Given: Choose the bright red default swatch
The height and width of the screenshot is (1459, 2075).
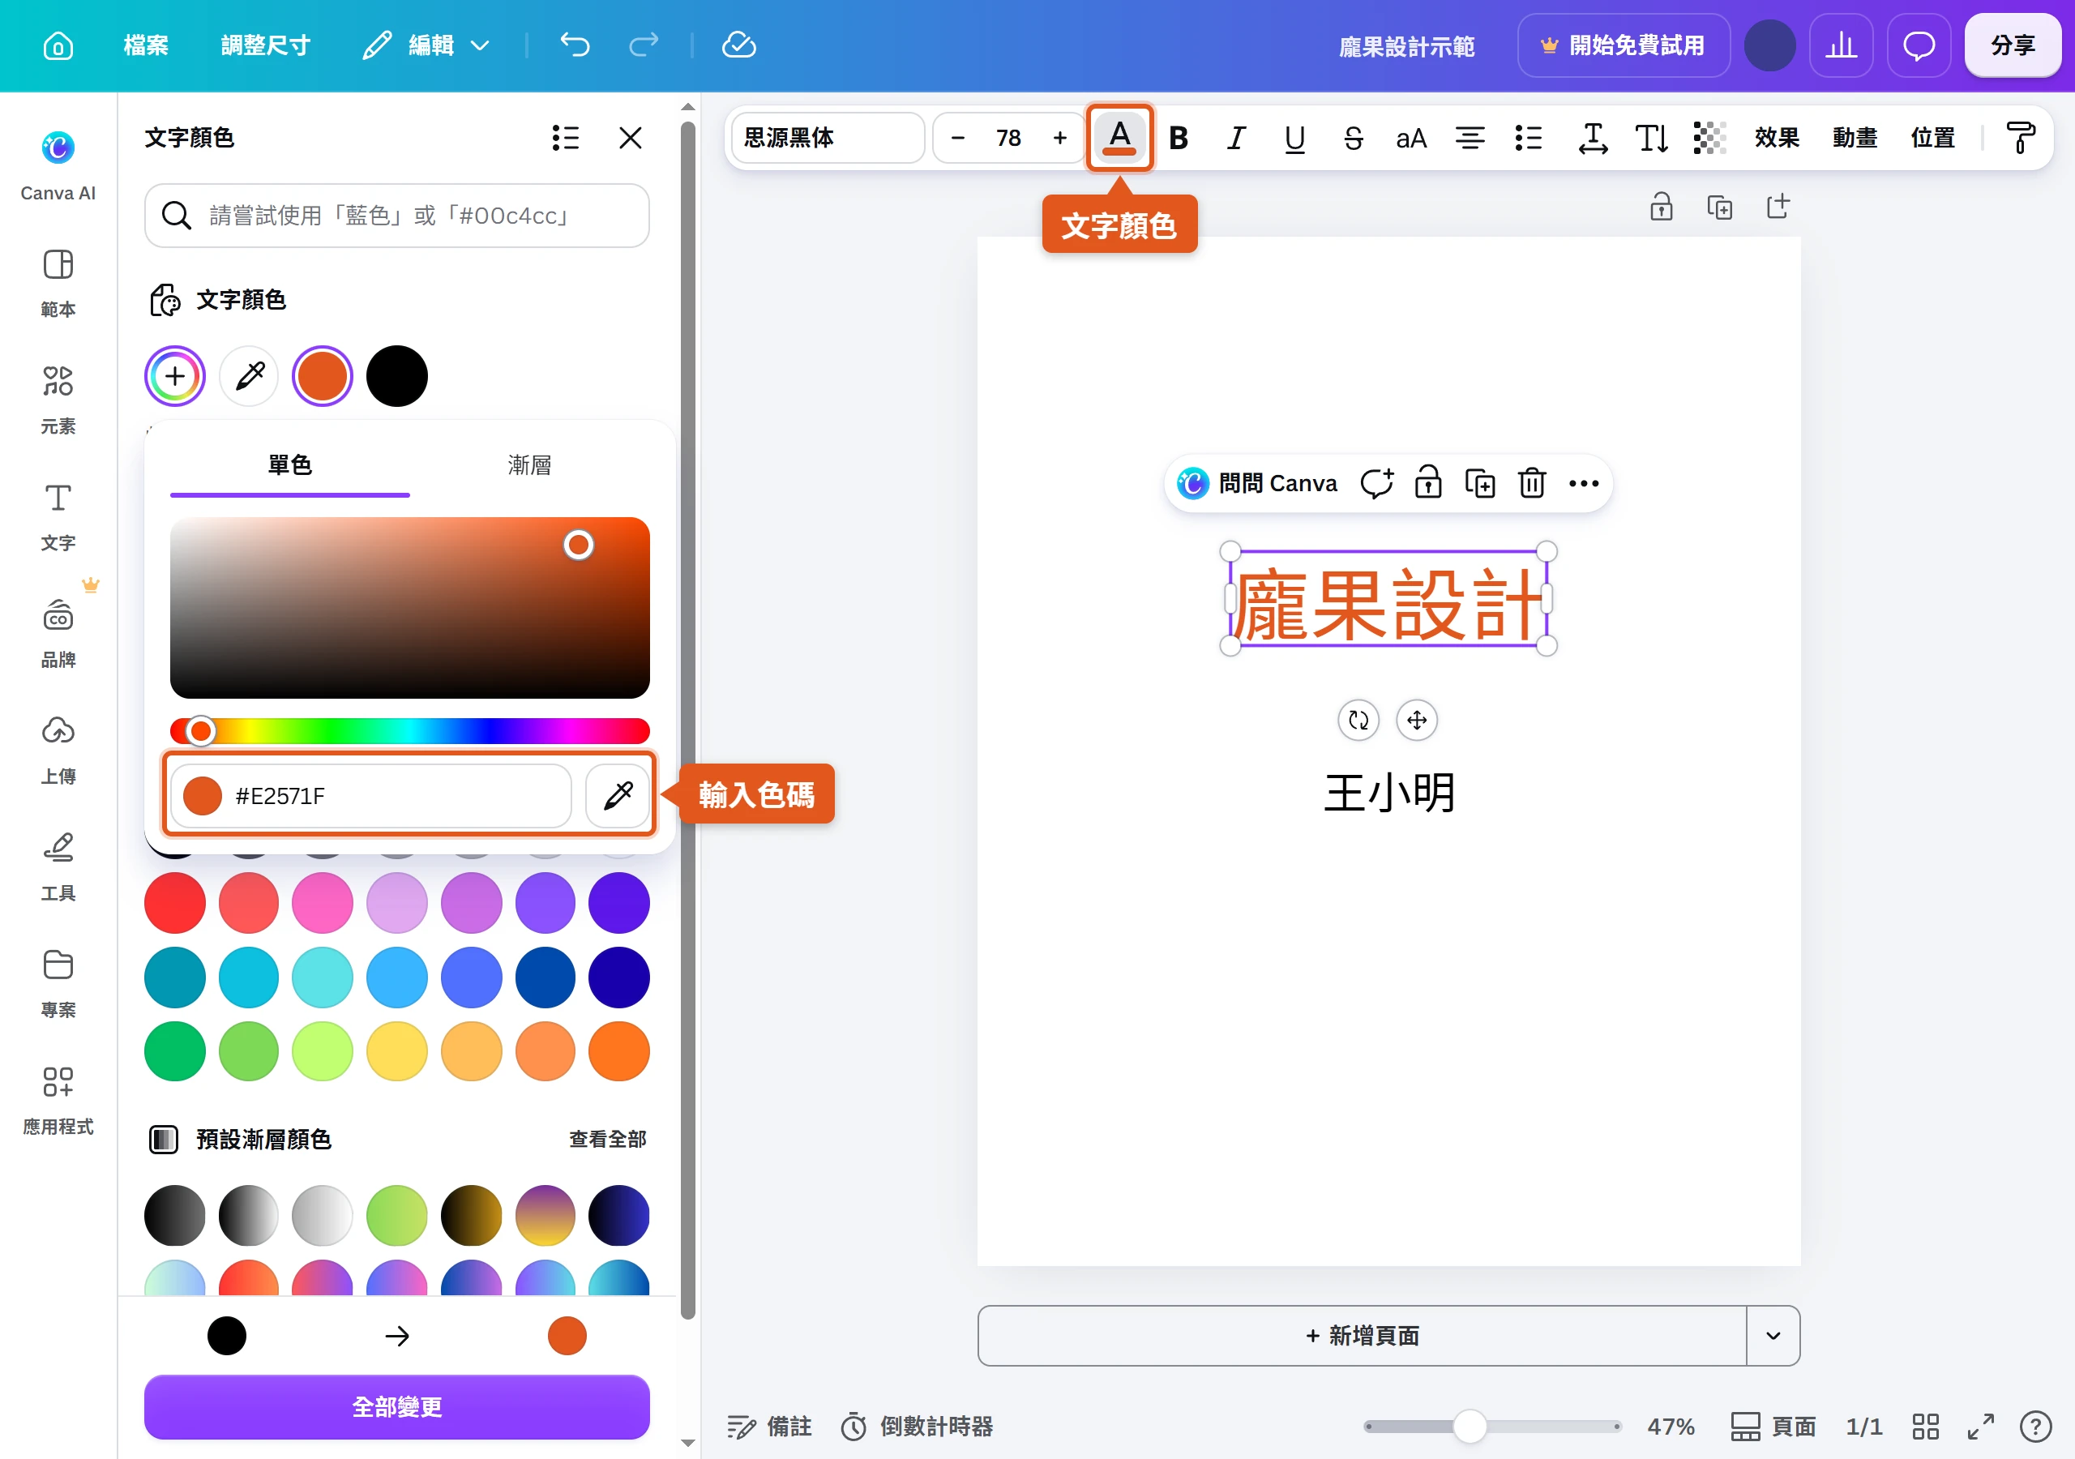Looking at the screenshot, I should pyautogui.click(x=174, y=902).
